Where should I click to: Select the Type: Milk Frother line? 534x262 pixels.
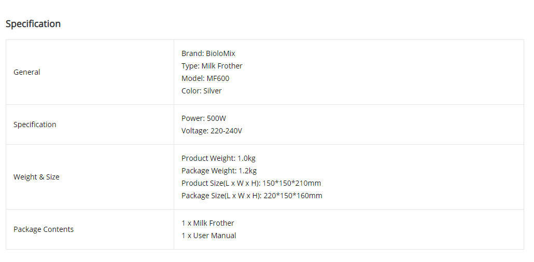coord(212,66)
